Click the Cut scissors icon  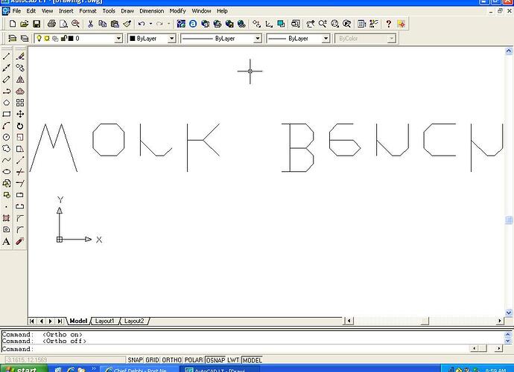[x=90, y=24]
